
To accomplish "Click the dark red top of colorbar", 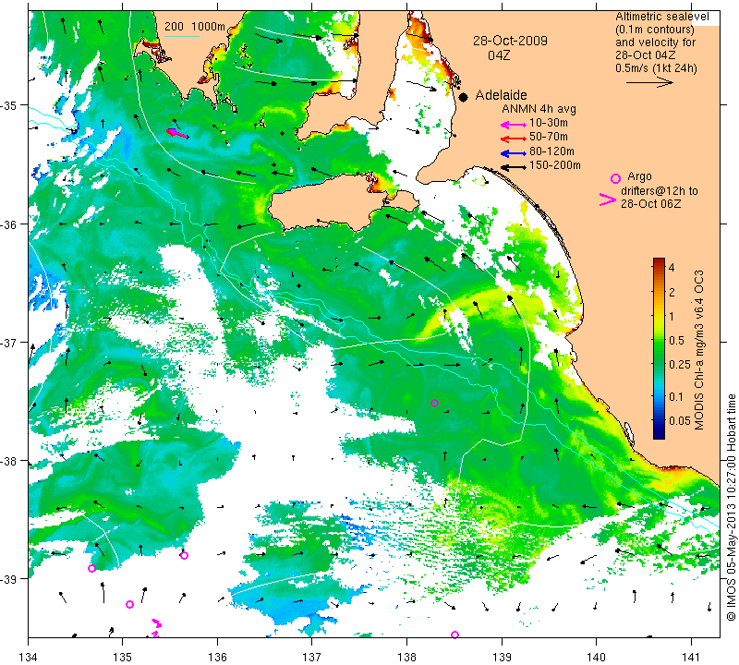I will click(x=659, y=260).
